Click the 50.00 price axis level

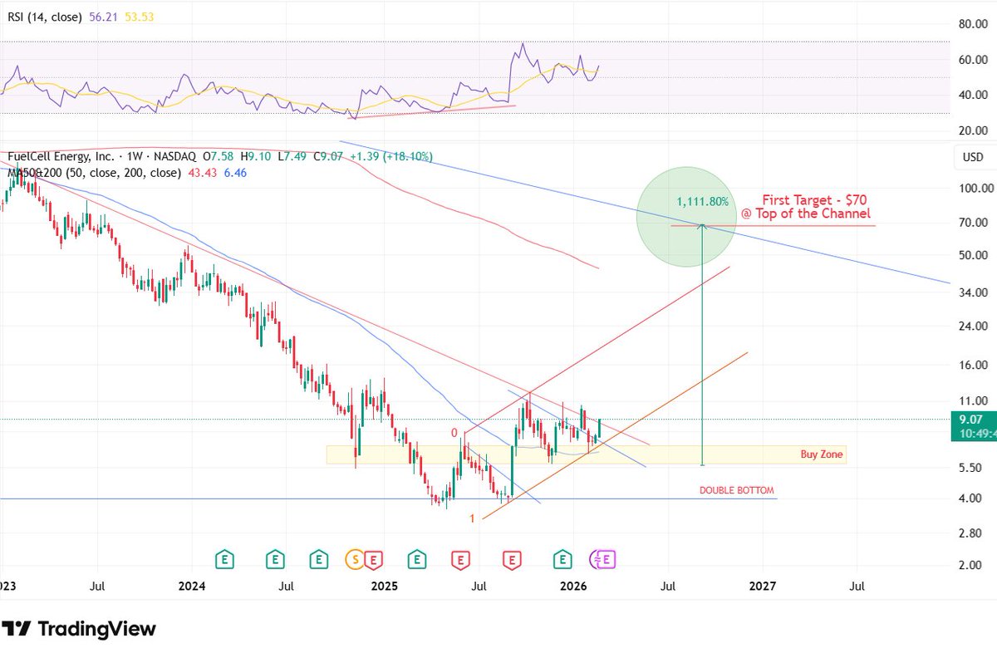pos(974,256)
